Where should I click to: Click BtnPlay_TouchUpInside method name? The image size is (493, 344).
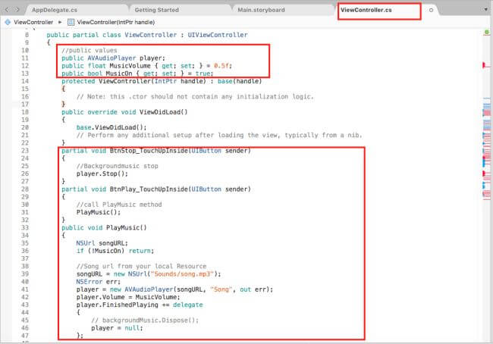click(149, 189)
